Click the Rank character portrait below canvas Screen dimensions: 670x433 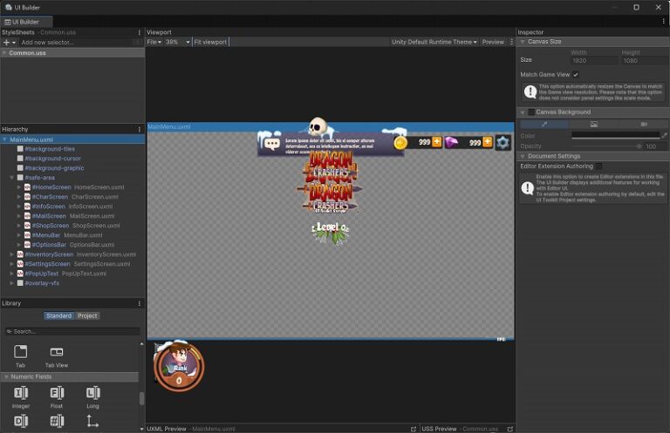point(179,366)
